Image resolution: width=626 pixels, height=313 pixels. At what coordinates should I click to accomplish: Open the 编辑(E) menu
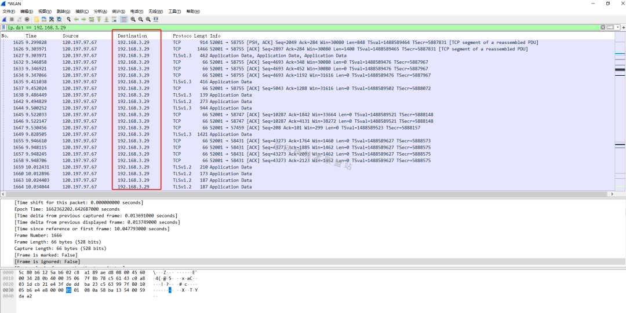coord(27,11)
